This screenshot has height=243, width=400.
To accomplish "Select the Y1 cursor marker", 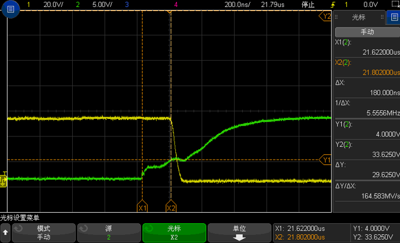I will point(325,160).
